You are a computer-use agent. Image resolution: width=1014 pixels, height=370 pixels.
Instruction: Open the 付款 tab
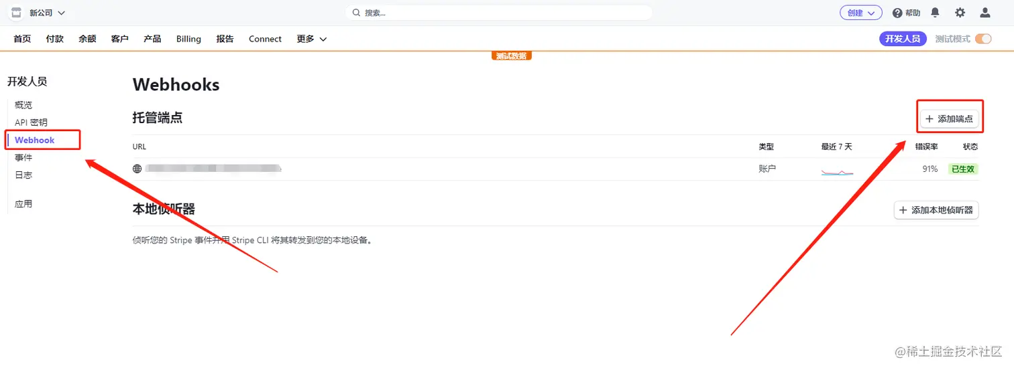55,39
